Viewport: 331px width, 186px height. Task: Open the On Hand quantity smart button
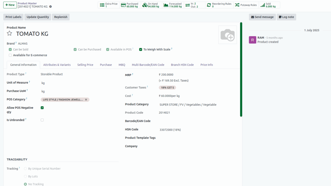pos(151,5)
